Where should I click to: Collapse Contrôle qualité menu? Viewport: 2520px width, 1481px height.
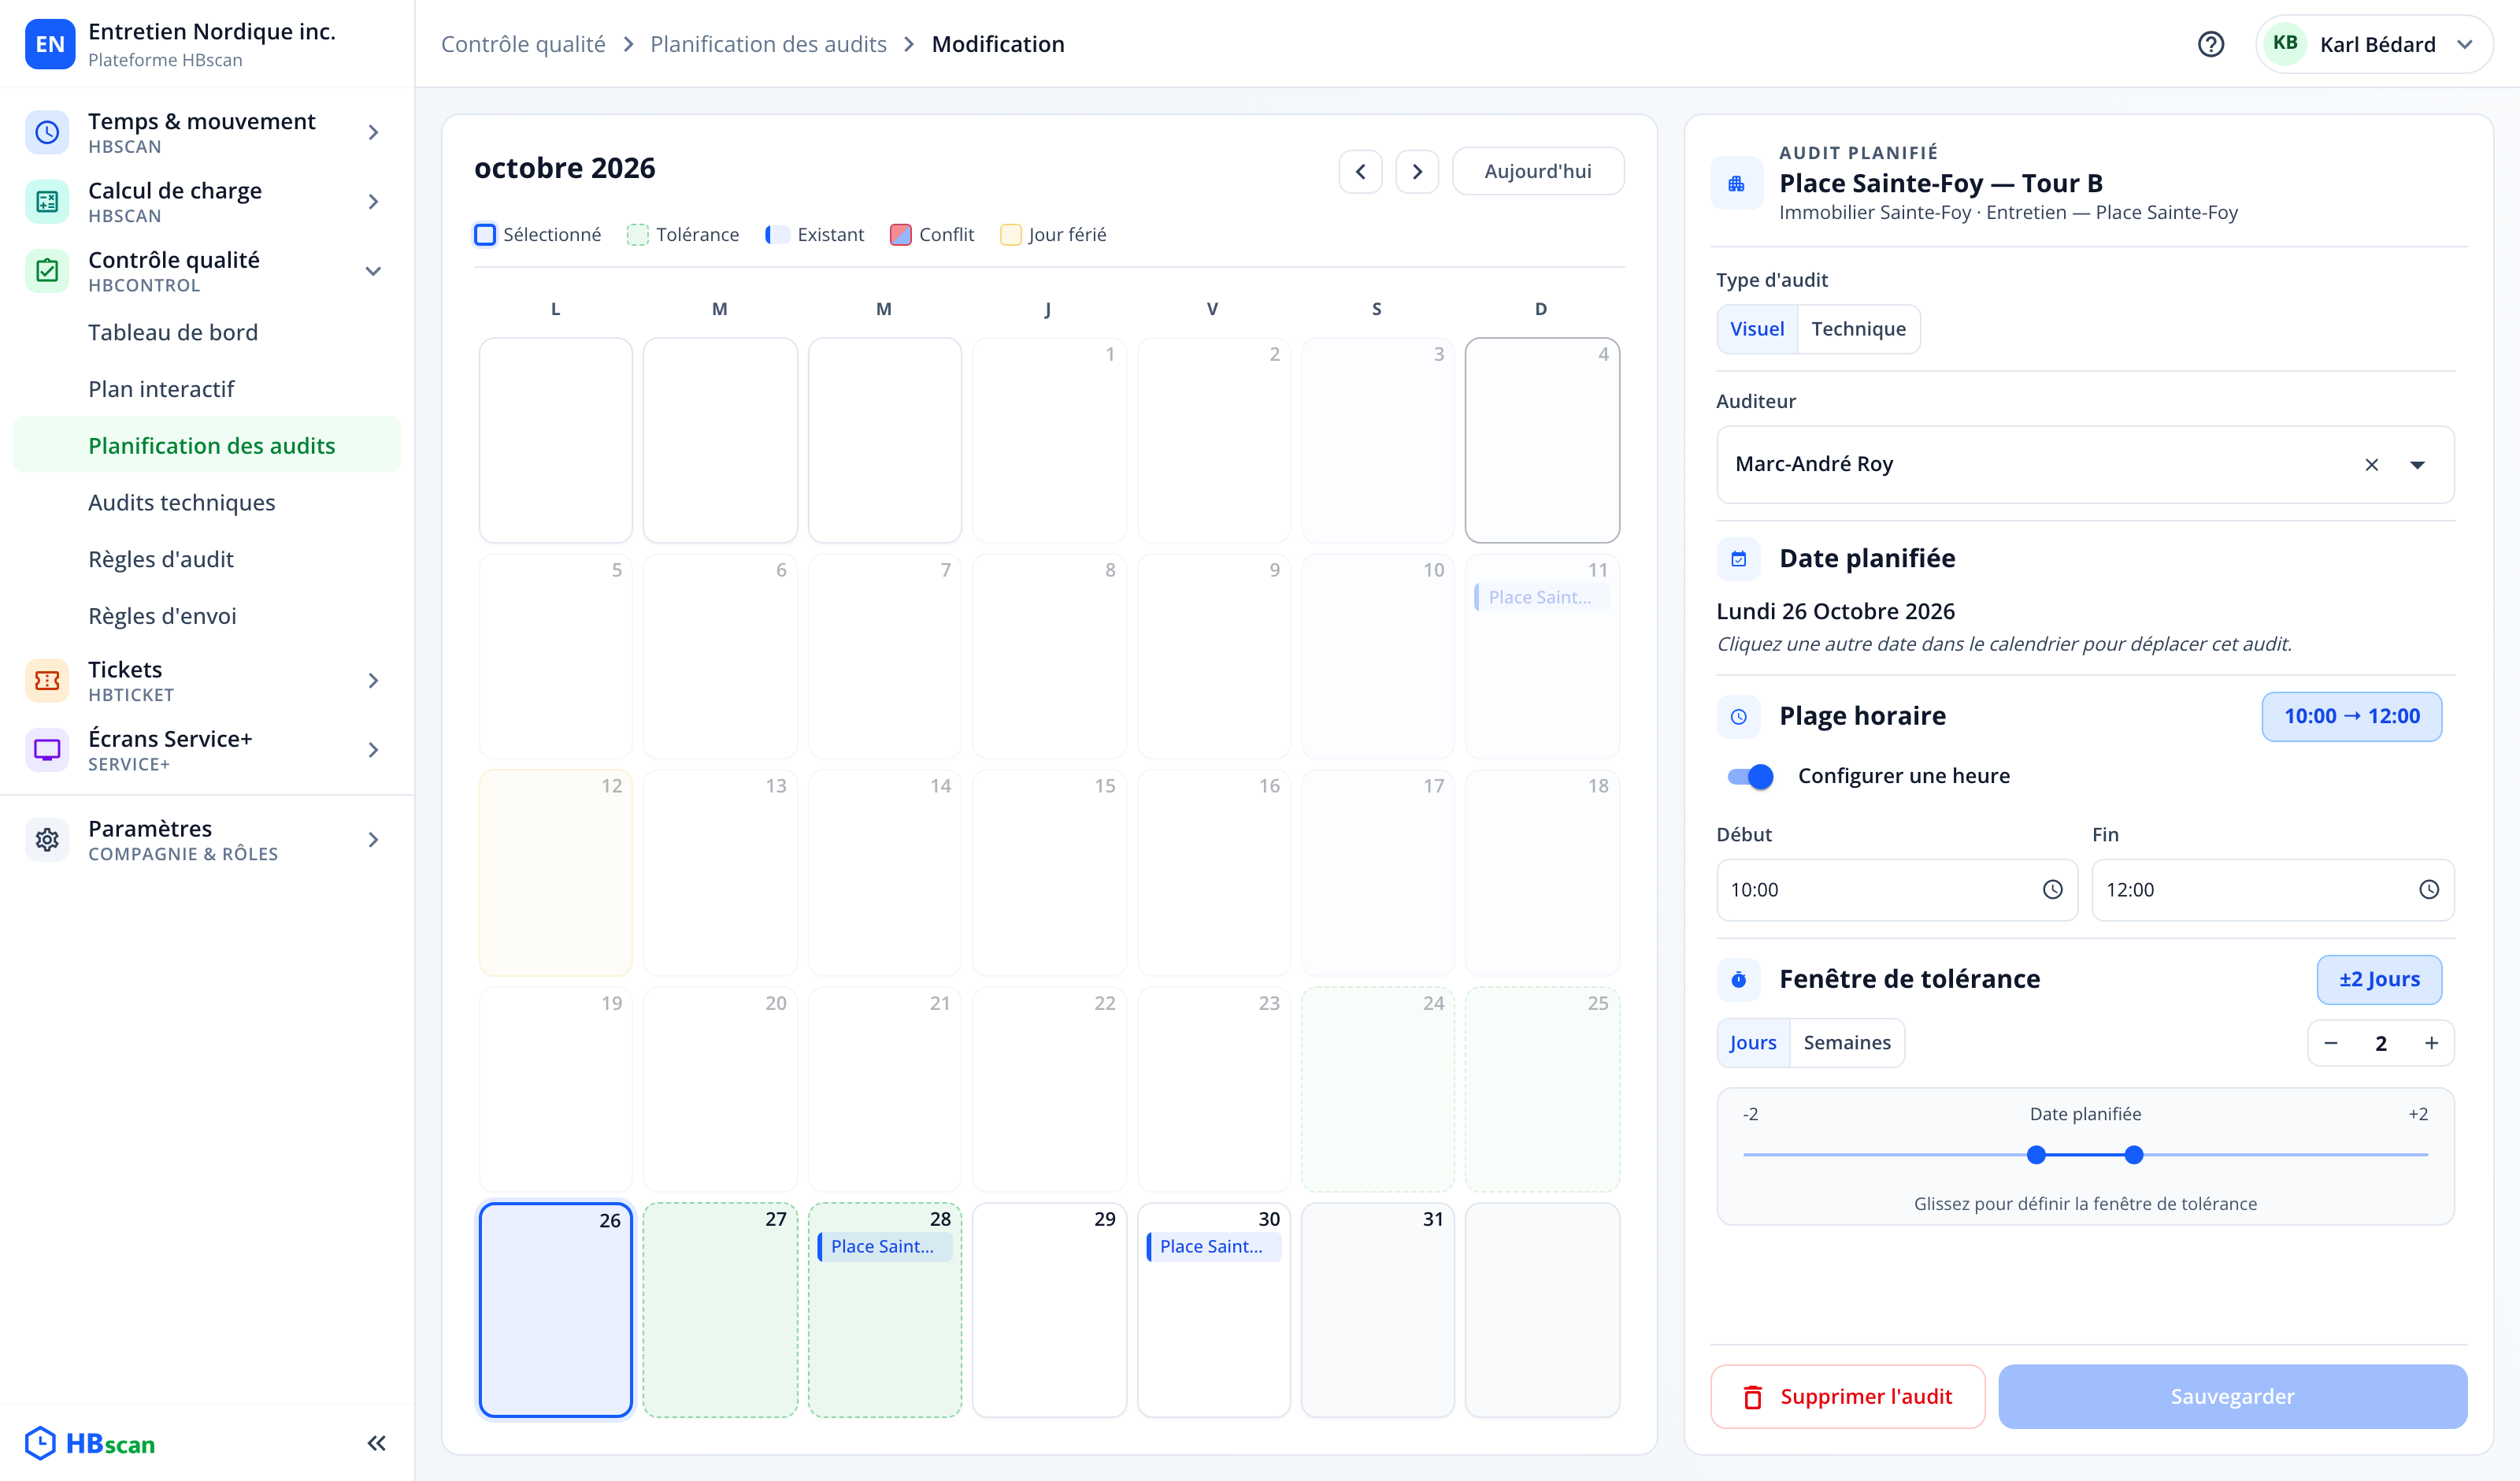(x=373, y=270)
